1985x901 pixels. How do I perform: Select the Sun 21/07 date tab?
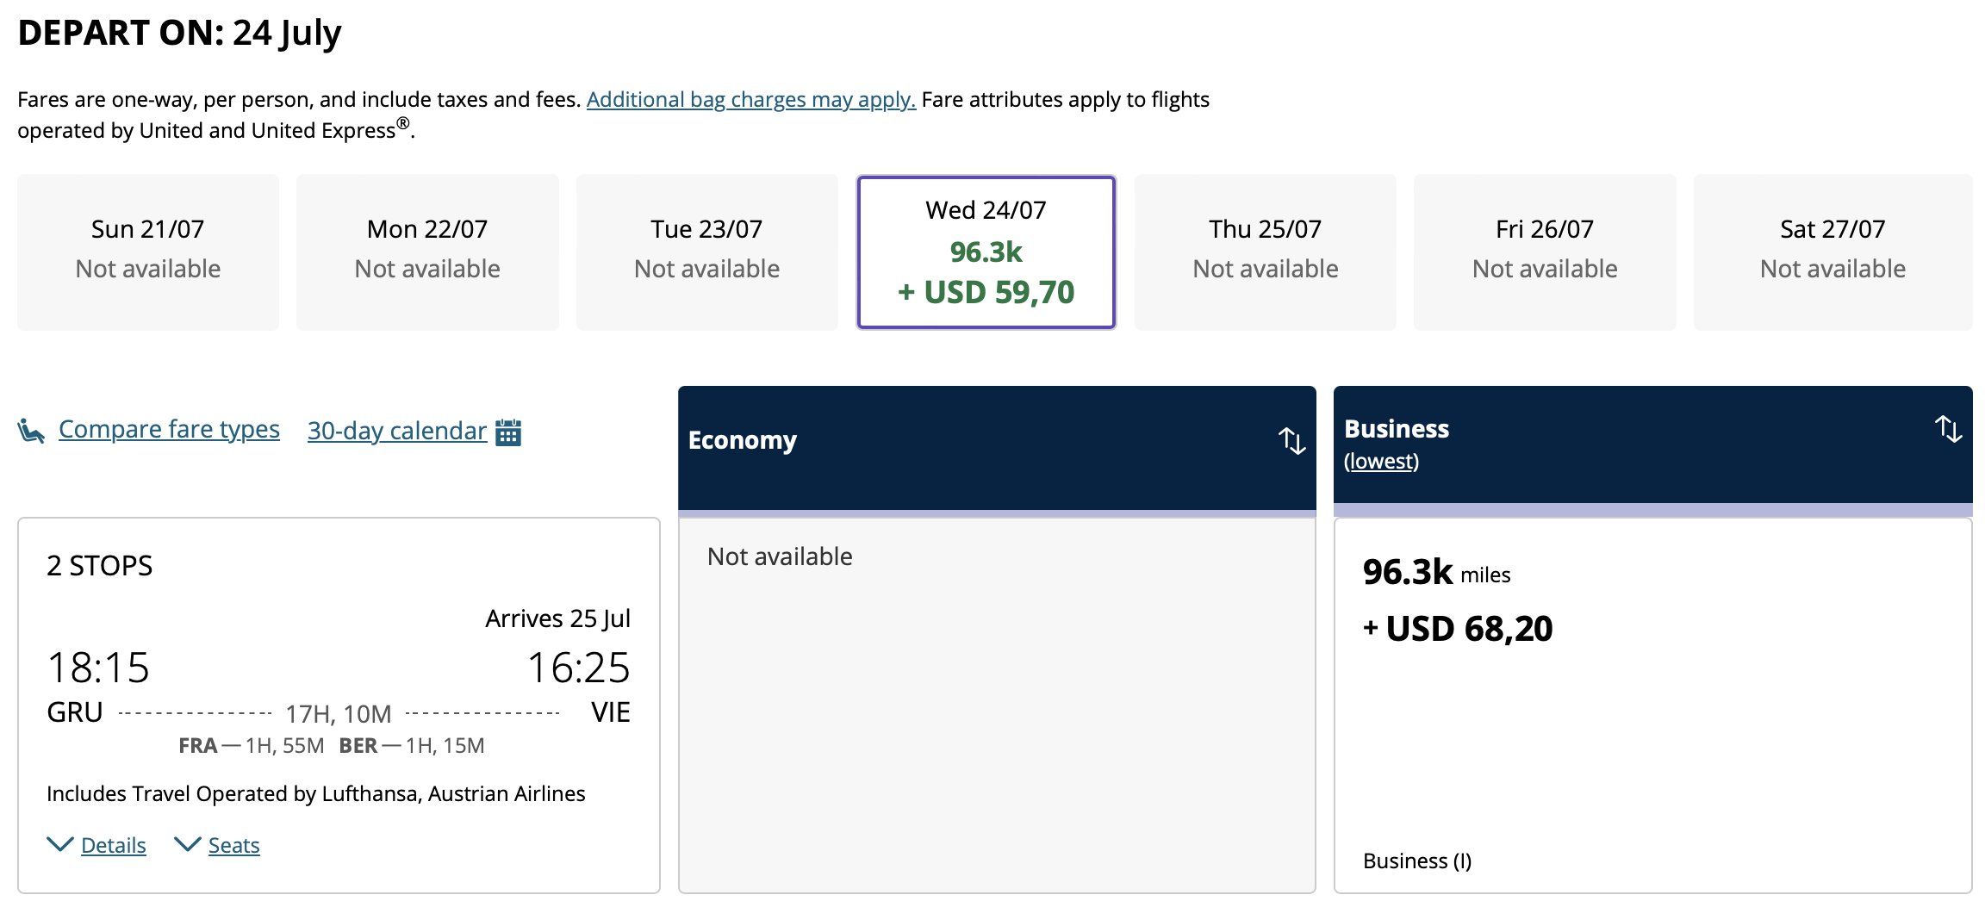pos(148,252)
